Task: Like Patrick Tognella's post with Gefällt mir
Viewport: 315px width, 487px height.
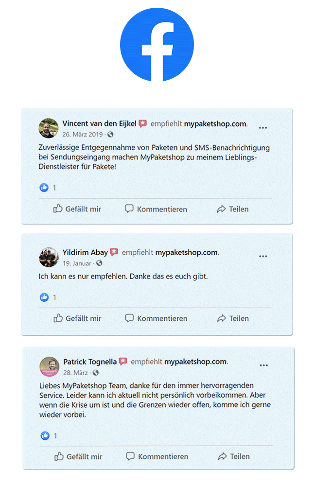Action: (78, 456)
